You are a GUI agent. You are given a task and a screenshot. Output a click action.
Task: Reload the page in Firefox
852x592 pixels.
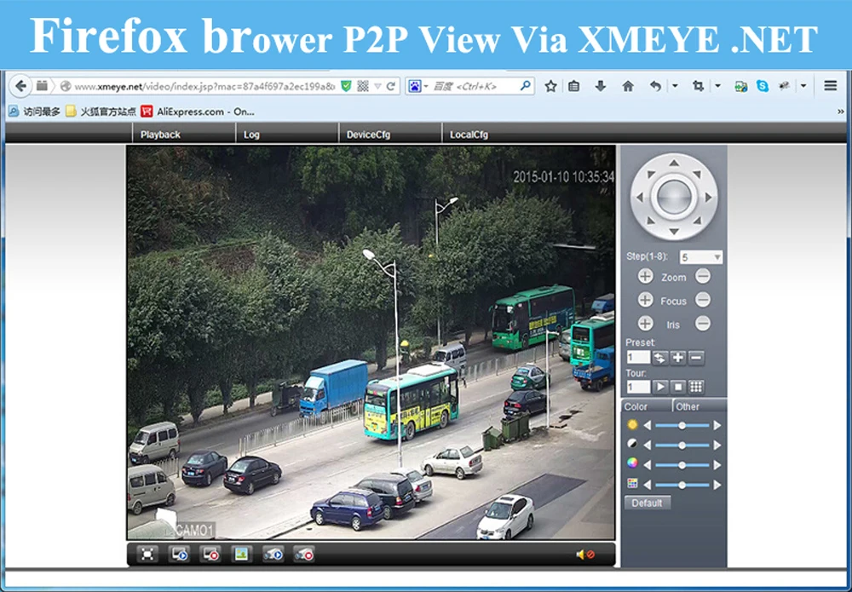point(391,86)
